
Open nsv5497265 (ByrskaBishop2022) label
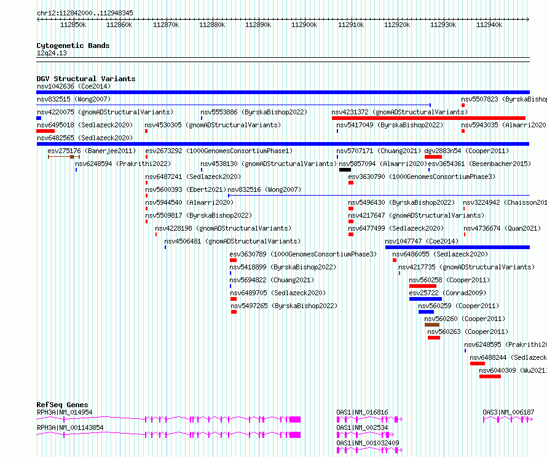[285, 306]
